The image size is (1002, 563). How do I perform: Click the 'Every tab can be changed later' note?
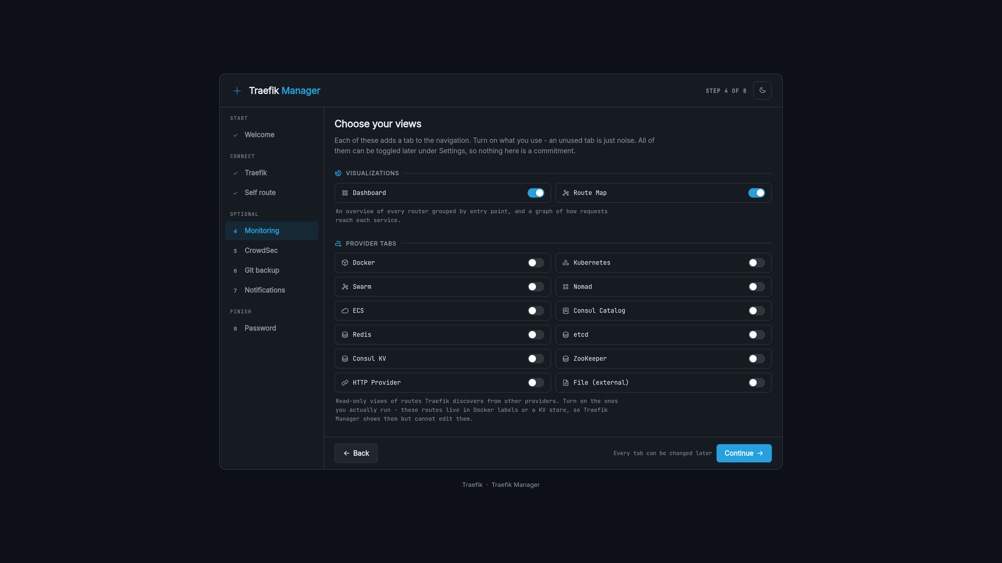coord(663,454)
